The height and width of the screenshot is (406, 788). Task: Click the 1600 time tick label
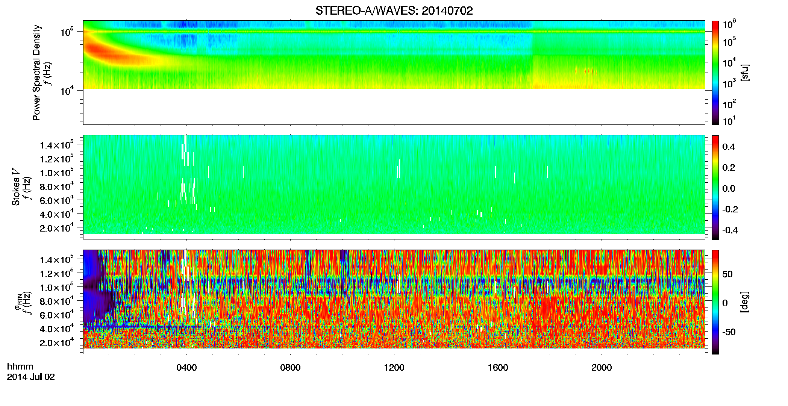498,368
